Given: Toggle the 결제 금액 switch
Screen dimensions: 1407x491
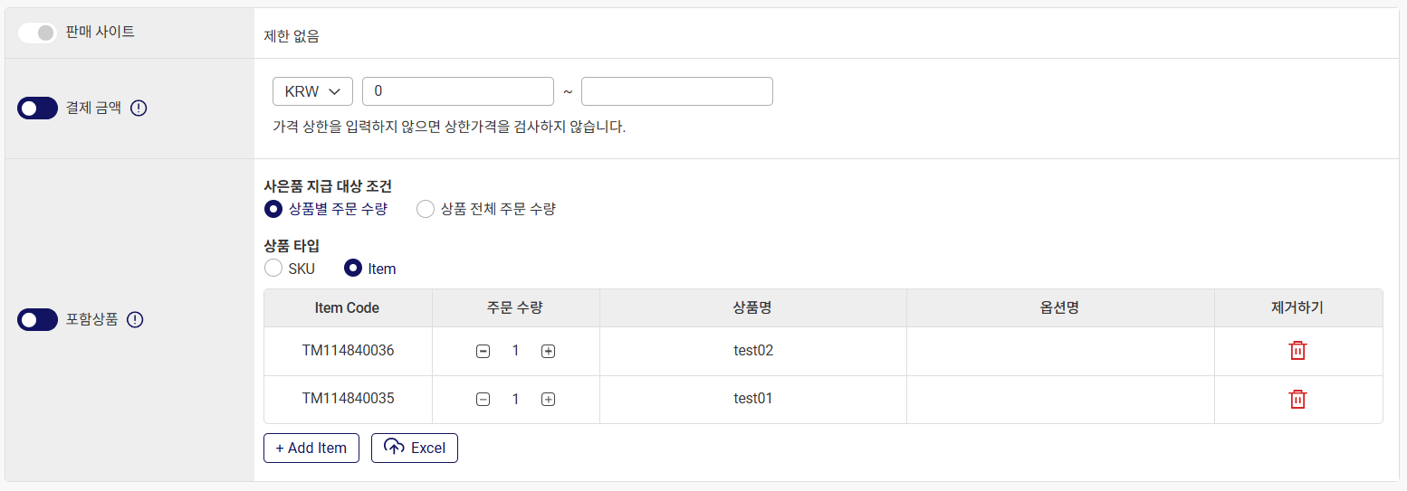Looking at the screenshot, I should pyautogui.click(x=37, y=109).
